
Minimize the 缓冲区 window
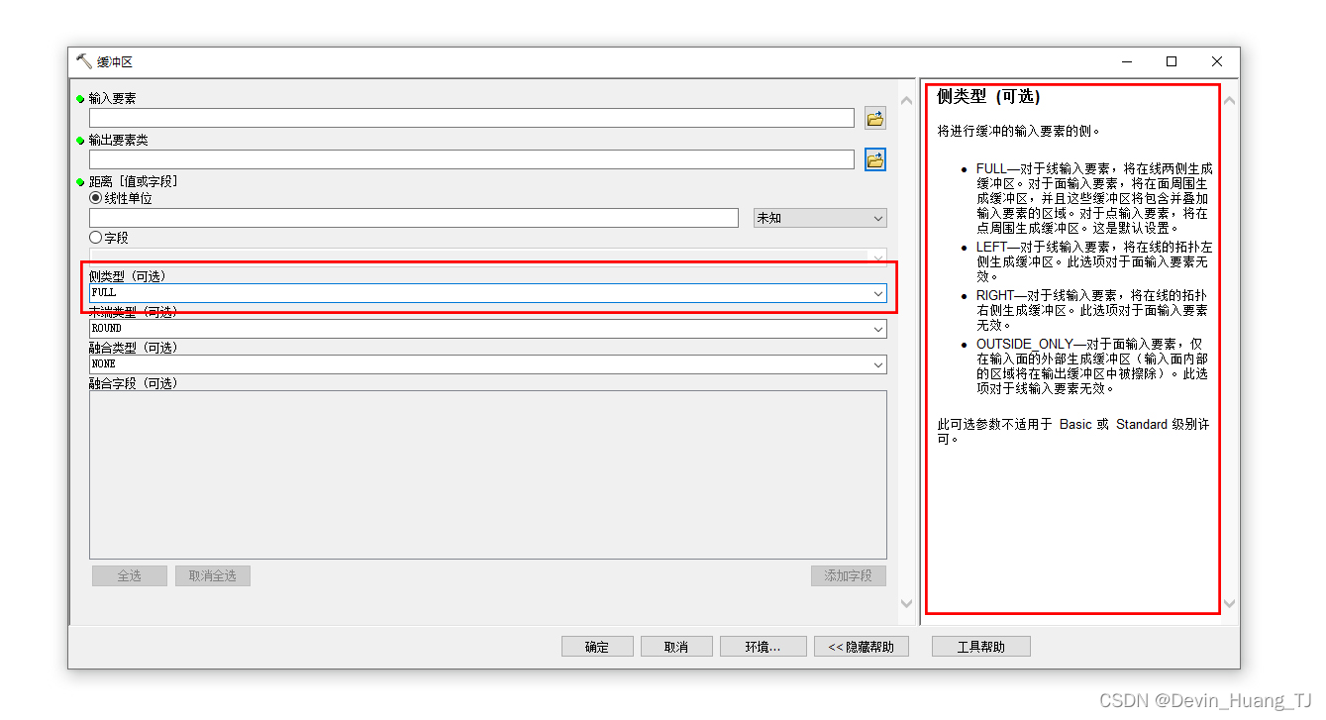pos(1127,61)
